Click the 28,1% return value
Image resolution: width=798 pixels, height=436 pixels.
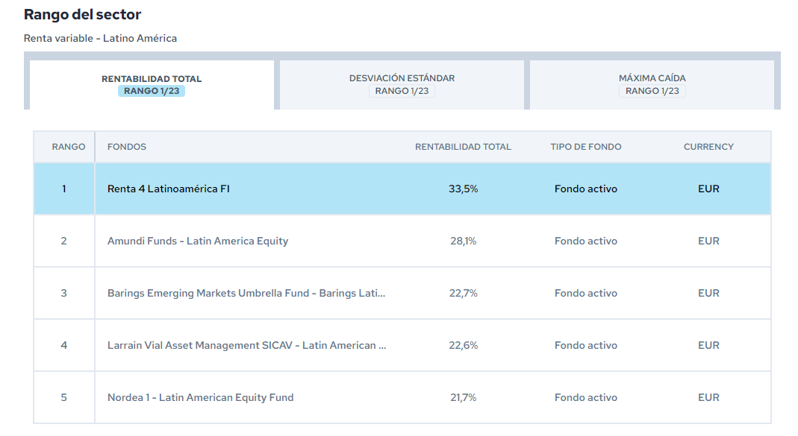[x=463, y=241]
